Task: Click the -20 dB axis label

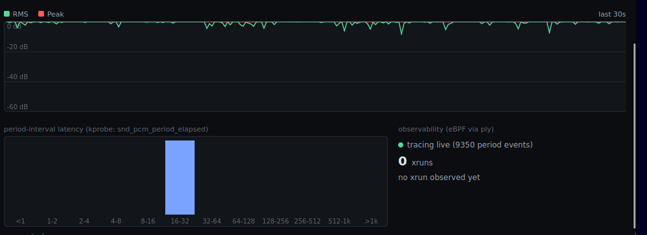Action: coord(17,47)
